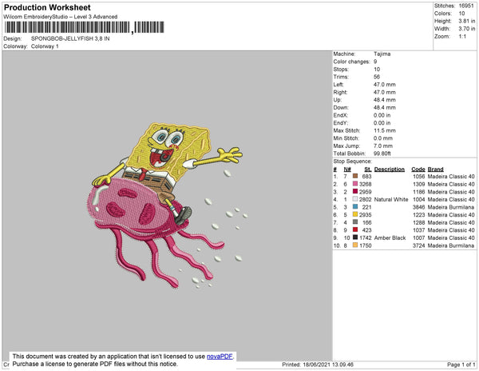Click the 'Colorway 1' value
The image size is (479, 371).
coord(45,46)
